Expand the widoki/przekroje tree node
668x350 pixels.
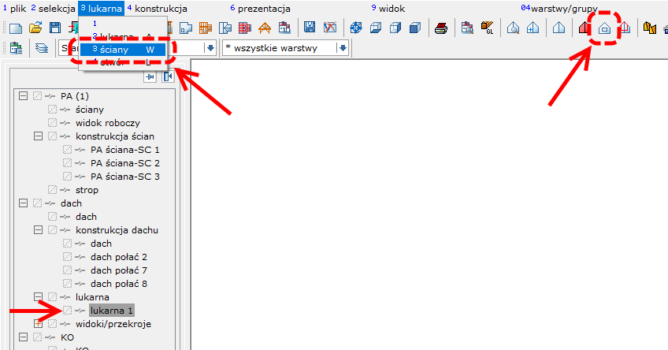[x=38, y=324]
